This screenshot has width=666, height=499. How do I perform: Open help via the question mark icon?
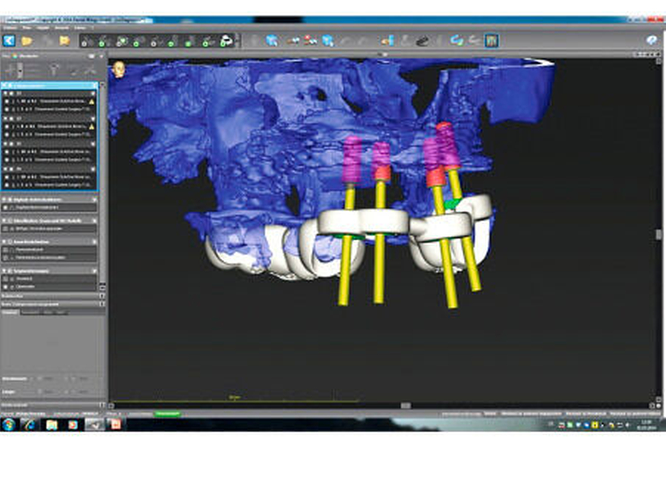point(651,41)
